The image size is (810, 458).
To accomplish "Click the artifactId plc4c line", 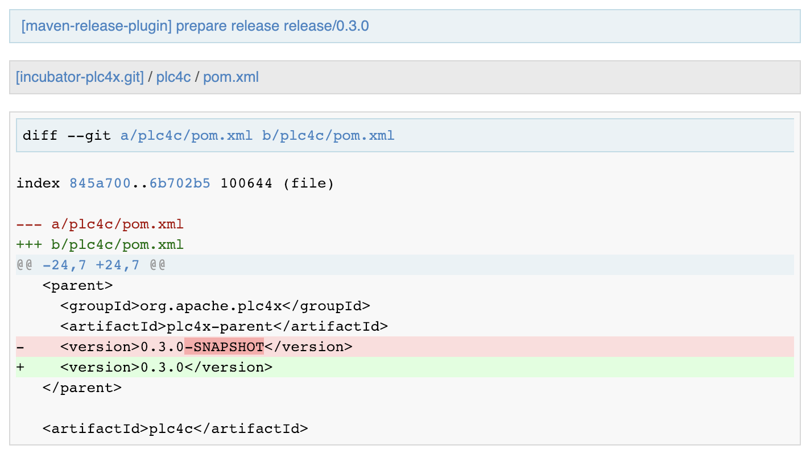I will tap(175, 428).
